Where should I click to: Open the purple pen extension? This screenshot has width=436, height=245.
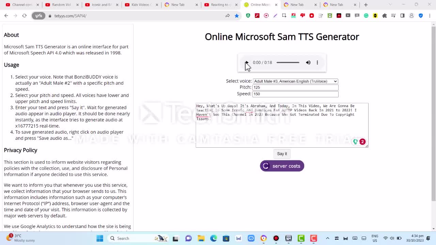click(275, 16)
